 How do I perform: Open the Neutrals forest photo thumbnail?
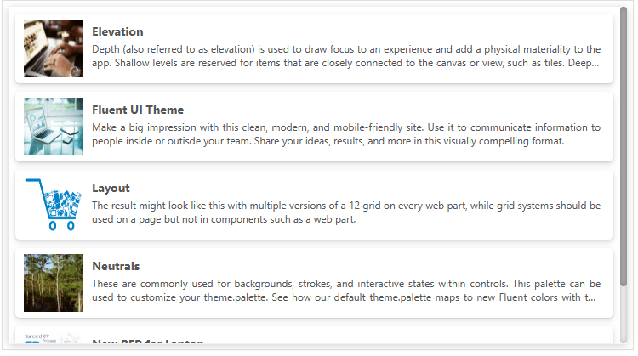click(x=54, y=283)
